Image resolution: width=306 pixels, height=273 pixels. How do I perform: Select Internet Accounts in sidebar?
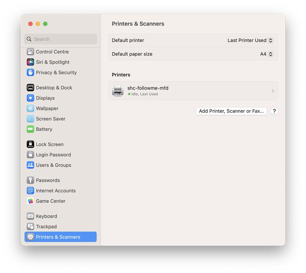point(55,191)
